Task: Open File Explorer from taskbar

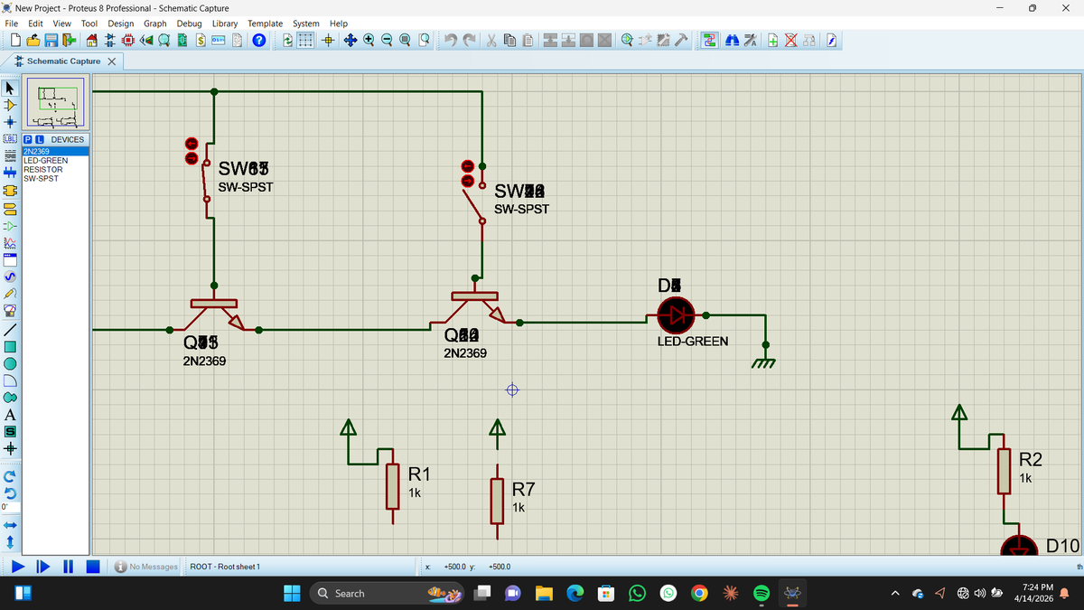Action: click(x=543, y=593)
